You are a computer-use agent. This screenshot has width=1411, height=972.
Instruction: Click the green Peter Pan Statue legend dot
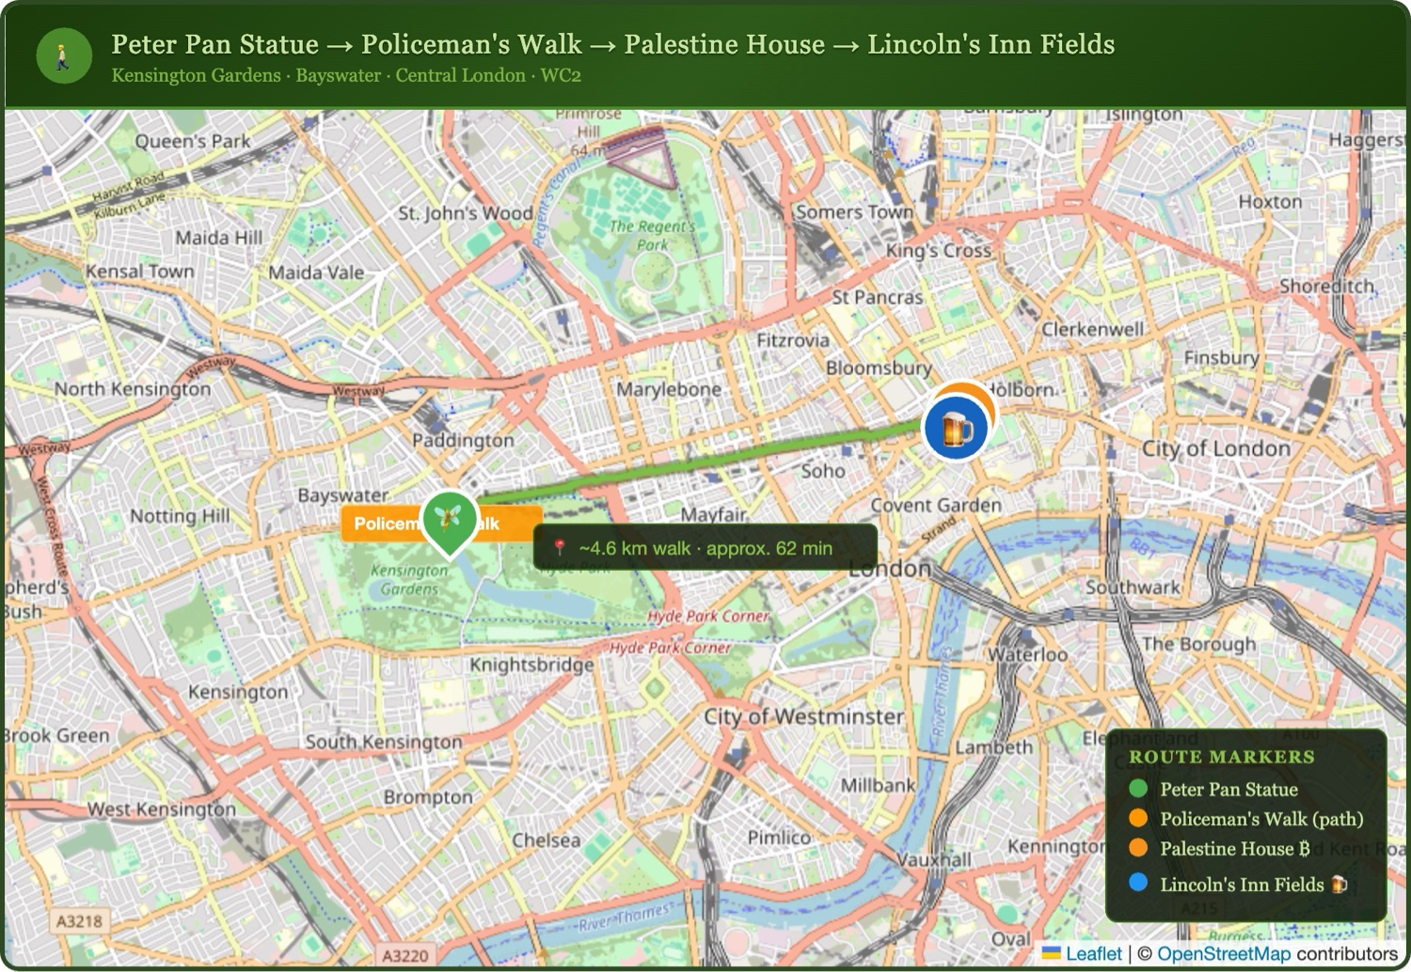[1138, 789]
